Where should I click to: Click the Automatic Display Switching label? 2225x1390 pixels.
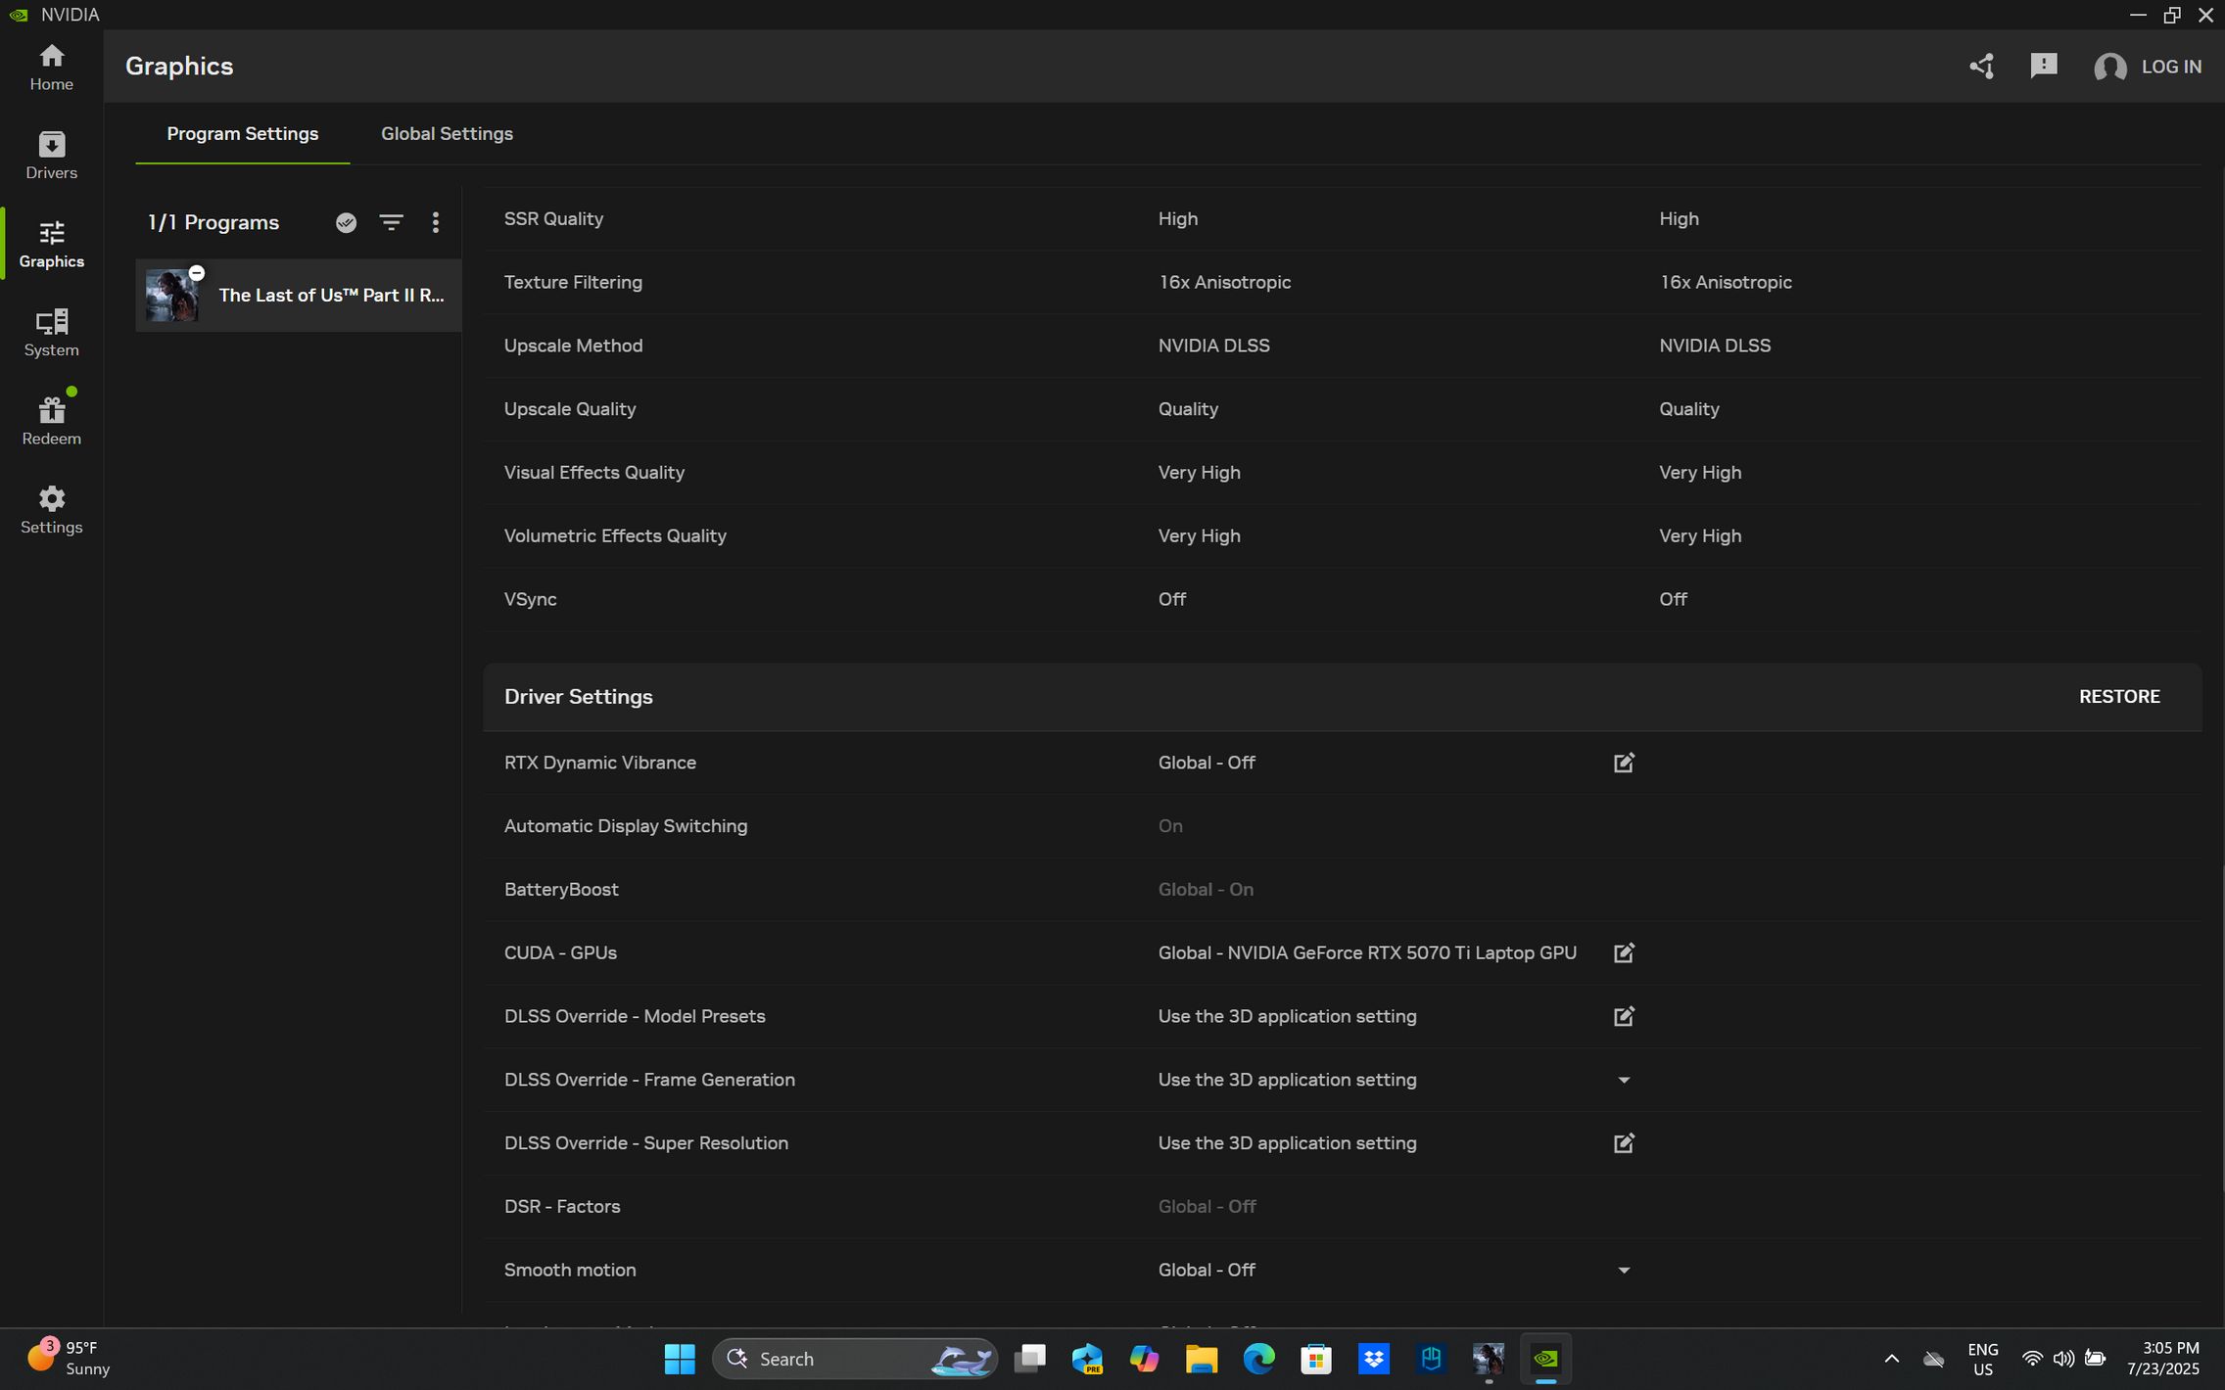pos(625,826)
